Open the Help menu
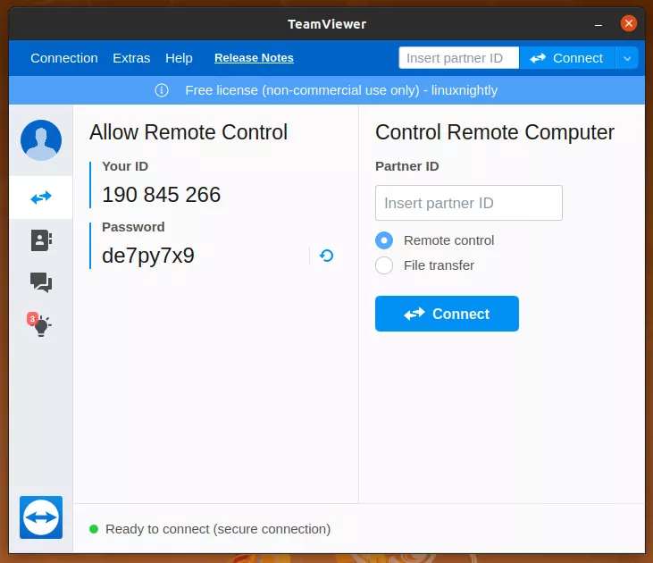This screenshot has width=653, height=563. point(179,58)
